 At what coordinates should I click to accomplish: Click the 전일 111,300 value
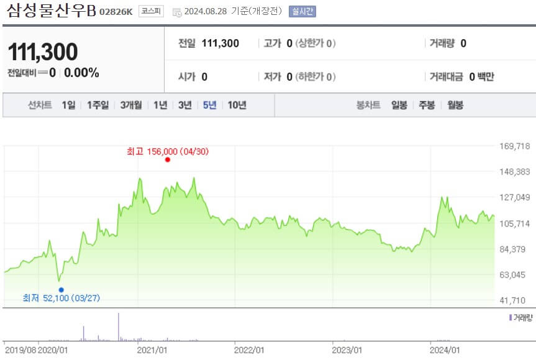tap(220, 43)
